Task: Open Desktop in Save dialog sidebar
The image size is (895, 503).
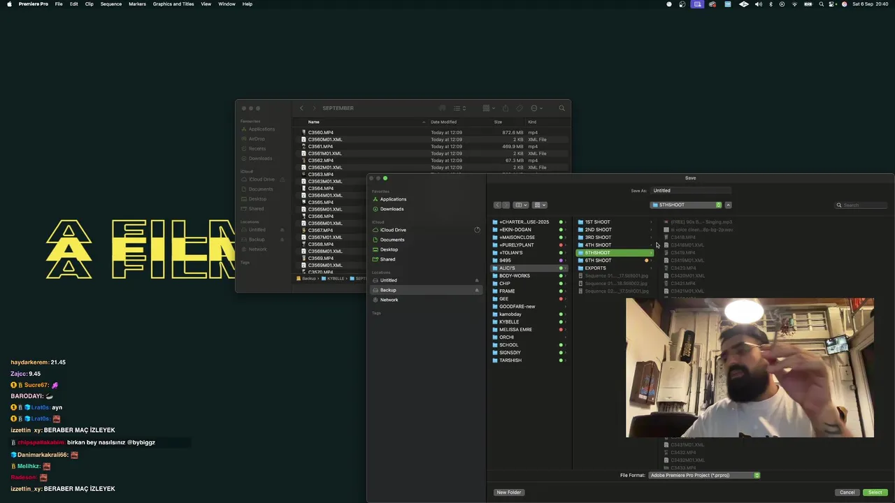Action: [389, 249]
